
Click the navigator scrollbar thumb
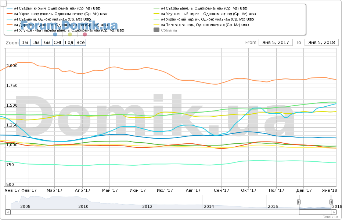[315, 212]
